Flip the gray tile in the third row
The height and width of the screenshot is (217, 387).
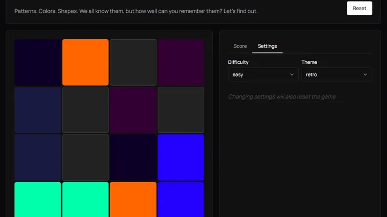click(85, 158)
